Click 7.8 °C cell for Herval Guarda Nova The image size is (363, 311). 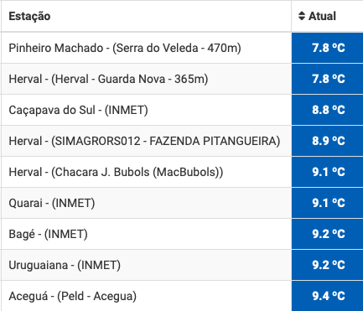point(327,79)
